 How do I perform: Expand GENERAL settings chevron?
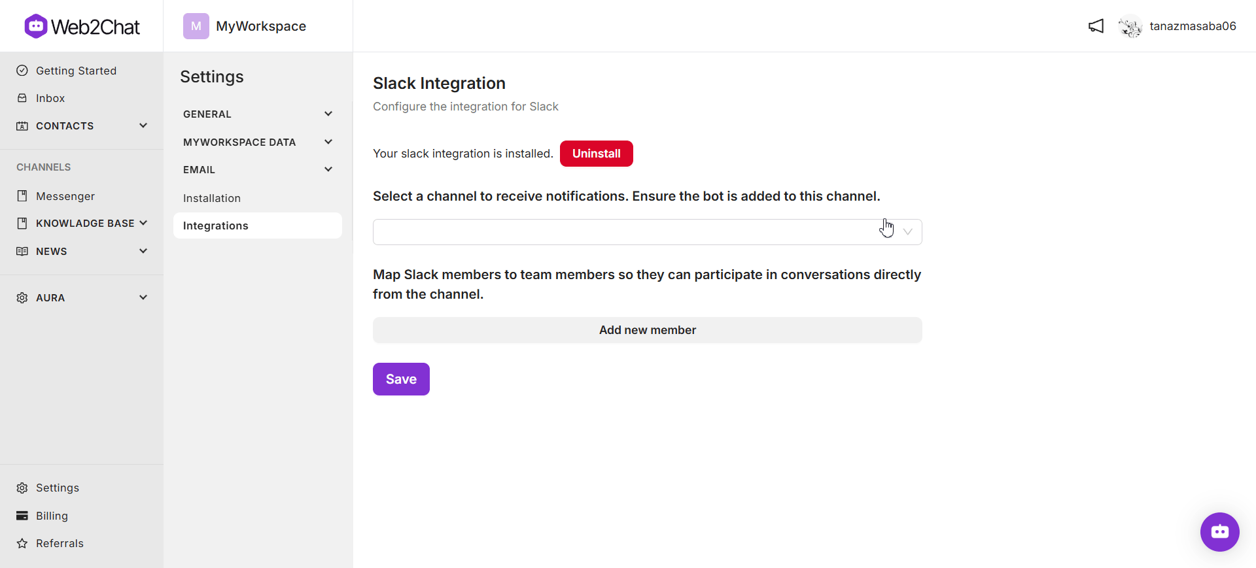328,114
